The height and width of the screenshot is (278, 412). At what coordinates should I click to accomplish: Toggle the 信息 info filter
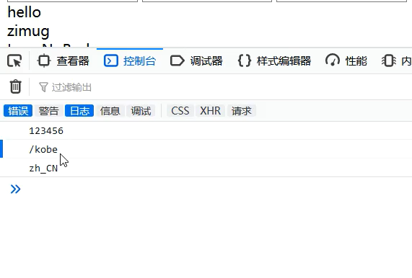[x=110, y=111]
